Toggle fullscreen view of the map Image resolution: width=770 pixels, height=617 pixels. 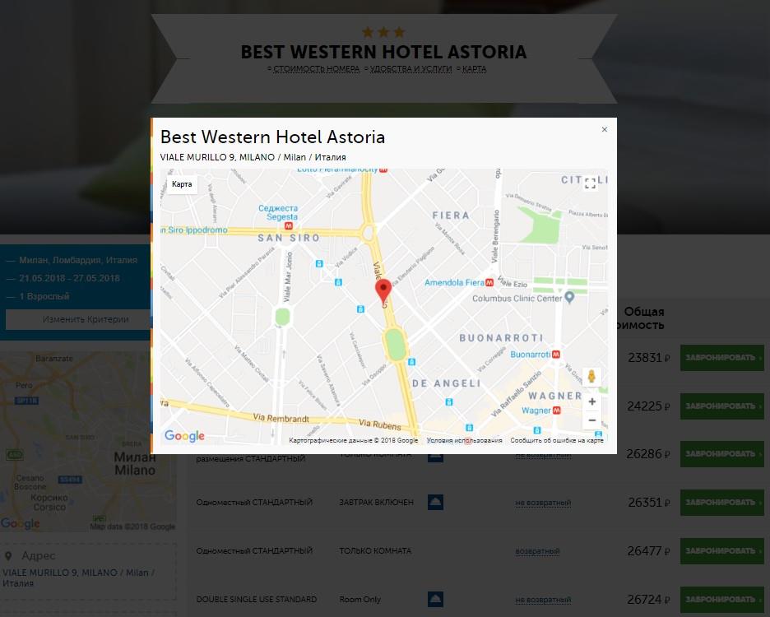point(591,183)
